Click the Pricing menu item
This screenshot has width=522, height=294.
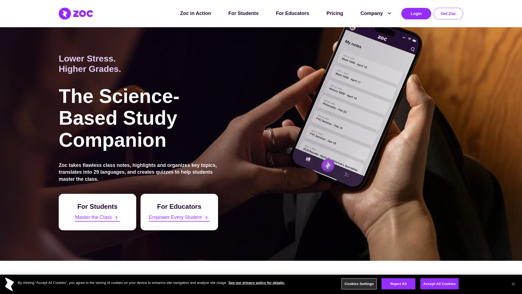tap(335, 13)
